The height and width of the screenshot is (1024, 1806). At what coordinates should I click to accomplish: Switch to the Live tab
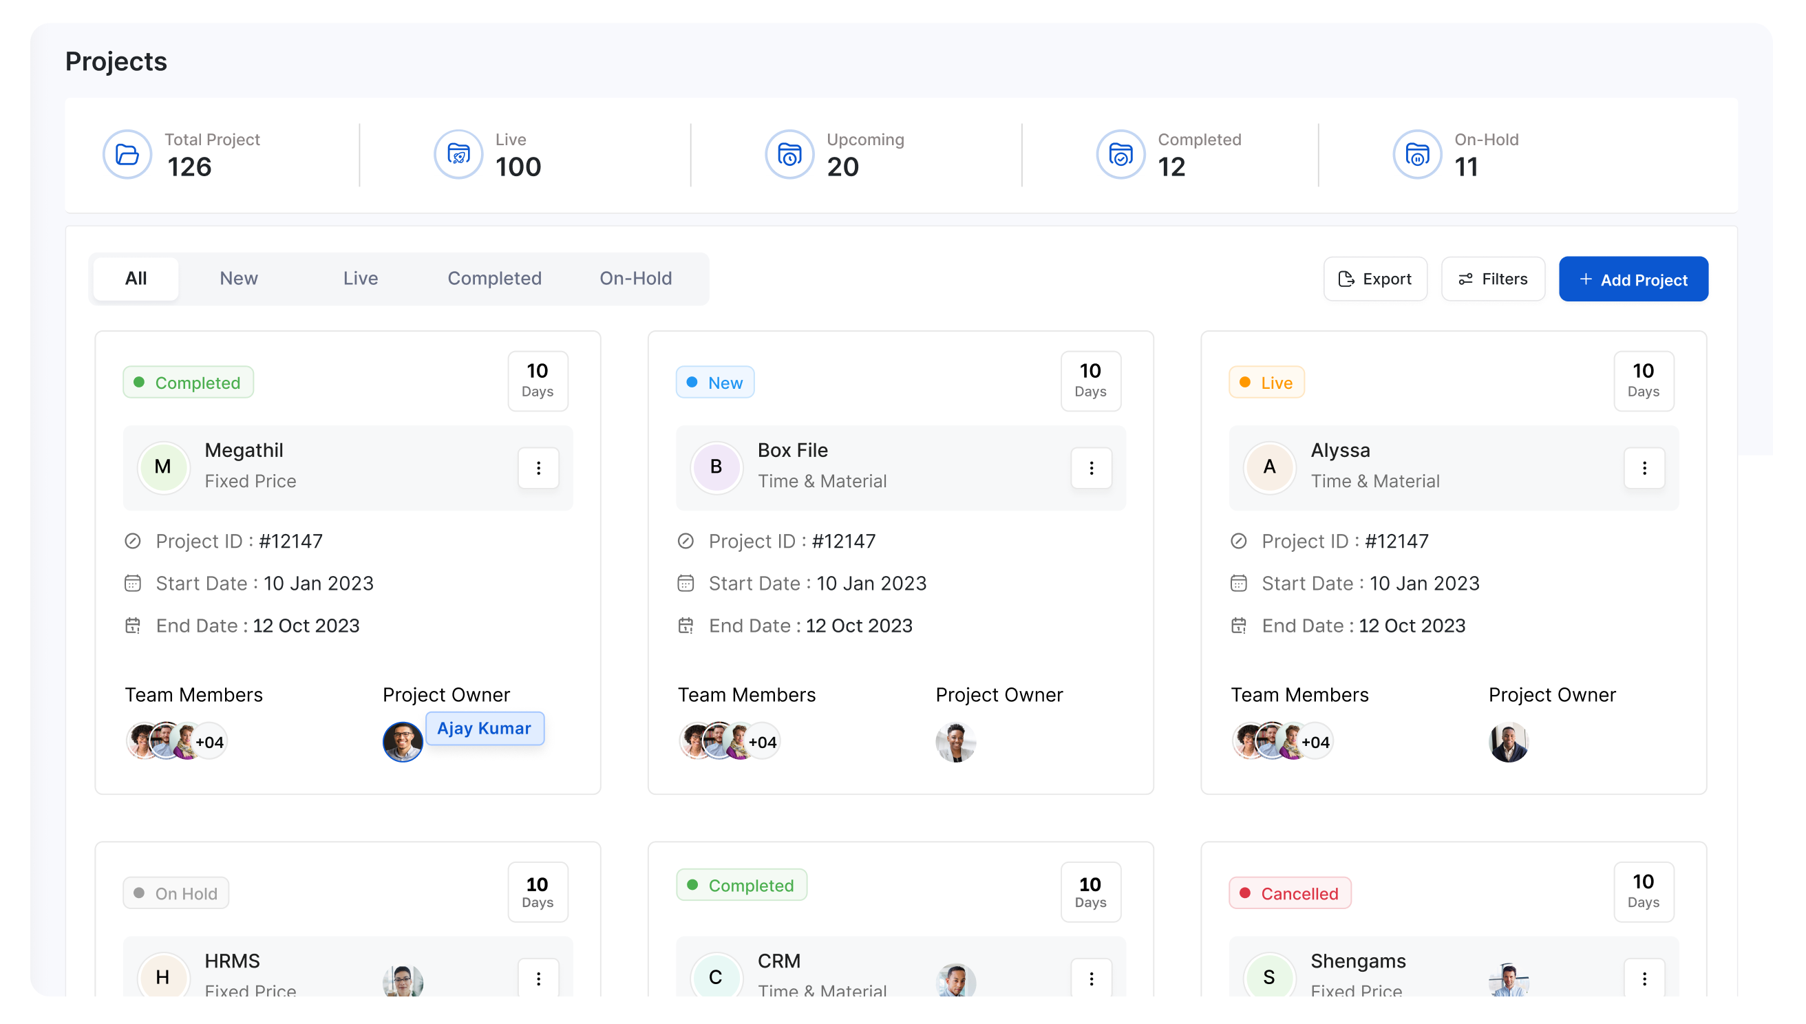[361, 279]
